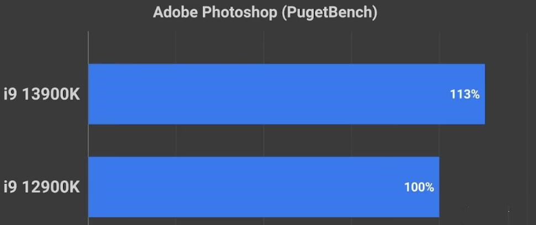
Task: Click the 113% data label
Action: 464,94
